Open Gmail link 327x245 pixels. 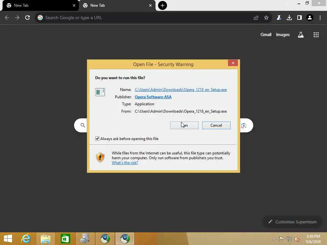click(x=266, y=34)
